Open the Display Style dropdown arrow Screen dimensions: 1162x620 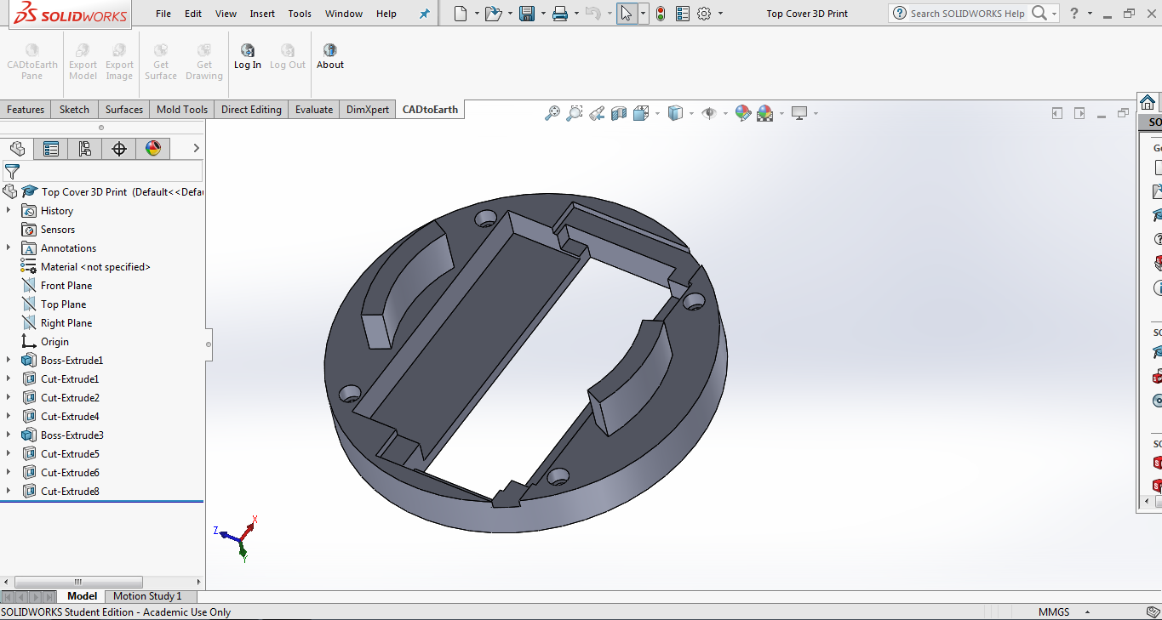coord(691,113)
